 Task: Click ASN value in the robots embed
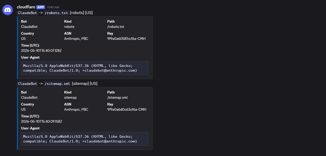[76, 39]
